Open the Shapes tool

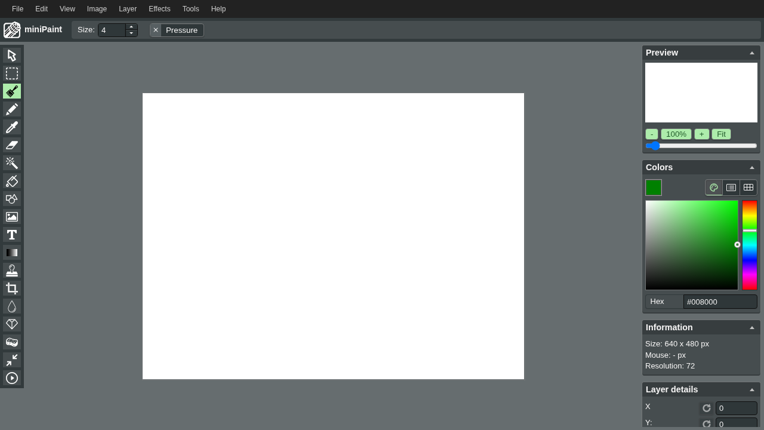pos(12,199)
